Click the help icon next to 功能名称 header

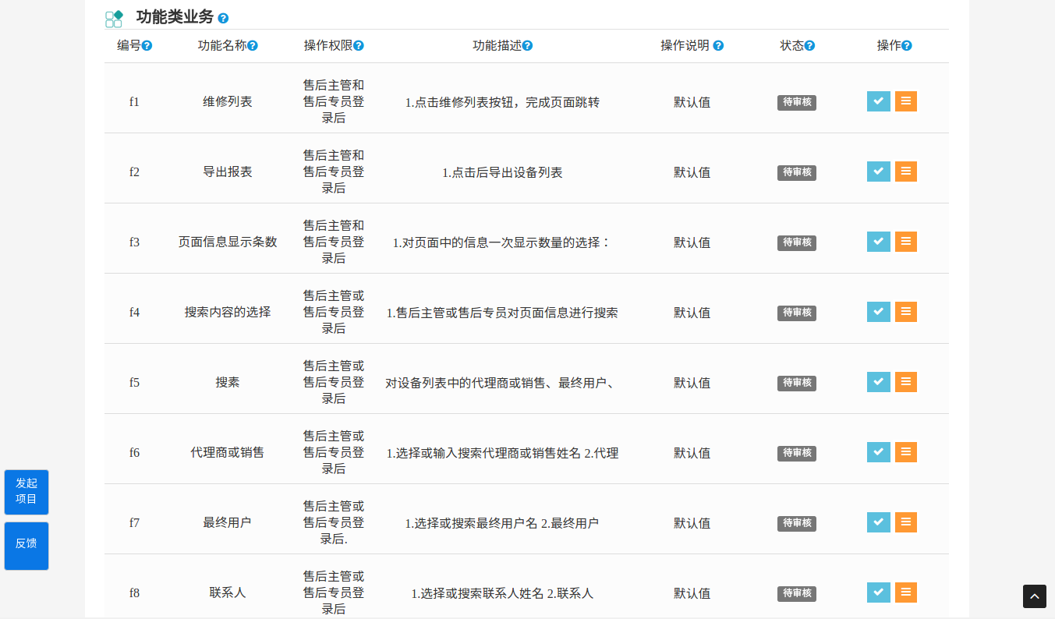[x=253, y=46]
